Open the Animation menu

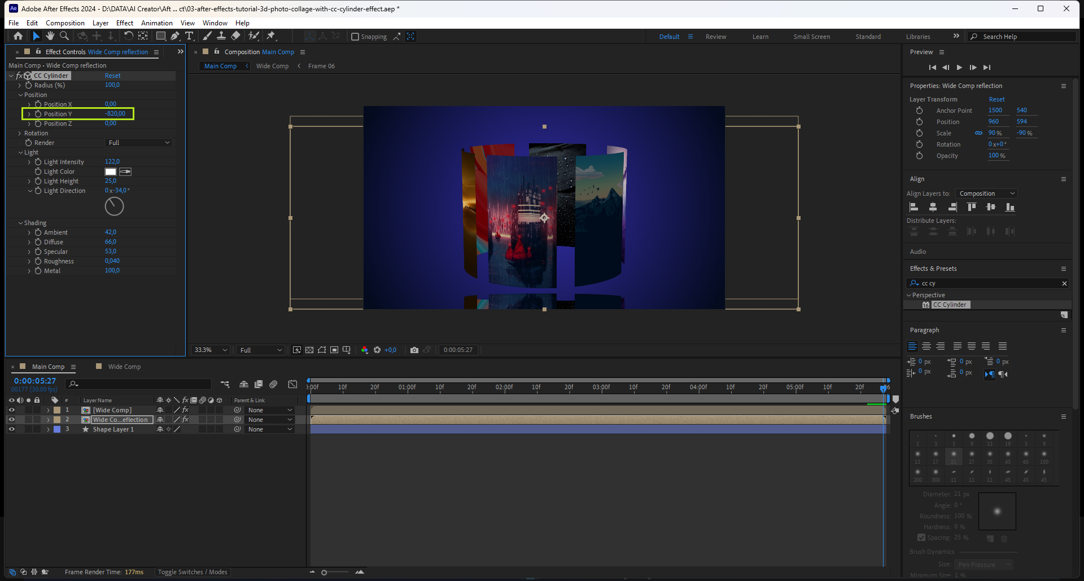point(156,23)
